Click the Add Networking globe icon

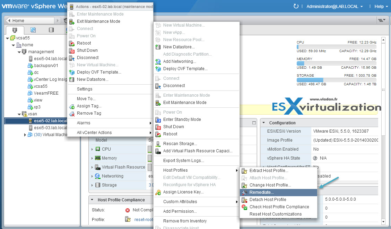[x=158, y=61]
